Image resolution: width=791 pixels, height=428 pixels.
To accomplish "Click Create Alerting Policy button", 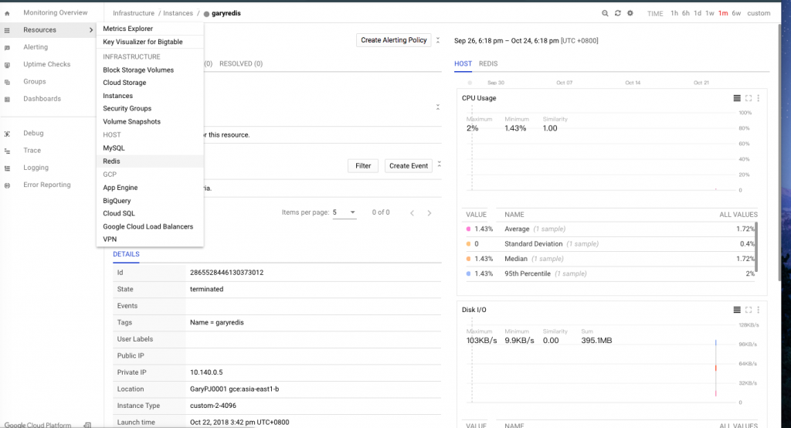I will tap(393, 40).
